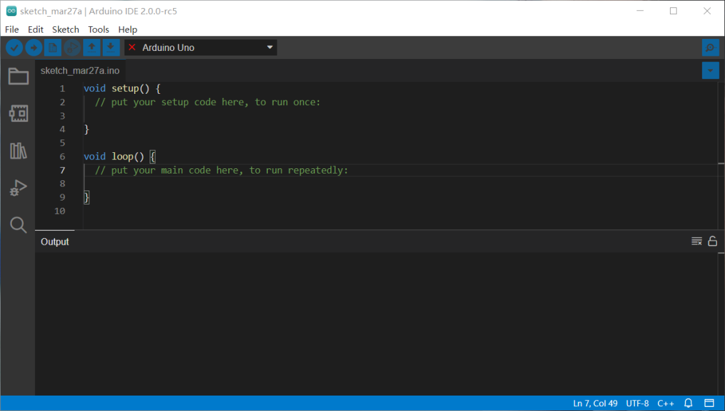Click the red X board status icon
This screenshot has width=725, height=411.
[x=132, y=48]
